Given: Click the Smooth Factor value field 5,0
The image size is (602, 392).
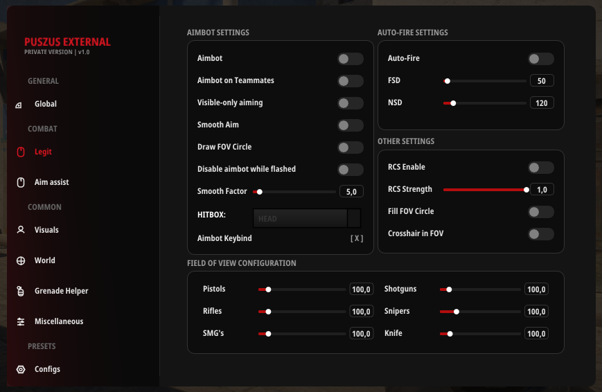Looking at the screenshot, I should coord(351,192).
